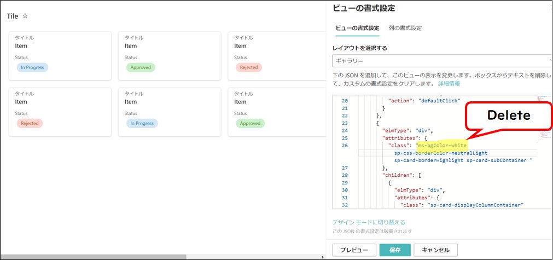Click the プレビュー button
The image size is (553, 260).
click(354, 250)
